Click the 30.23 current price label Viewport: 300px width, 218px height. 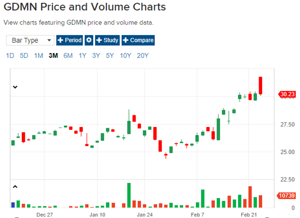[x=287, y=94]
